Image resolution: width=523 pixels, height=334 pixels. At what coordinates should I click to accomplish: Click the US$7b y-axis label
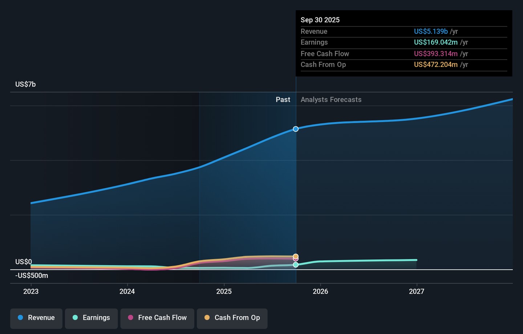[x=25, y=84]
